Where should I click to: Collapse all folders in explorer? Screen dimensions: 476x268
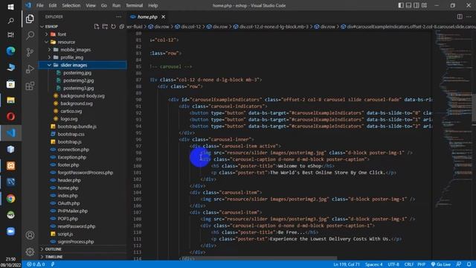point(121,27)
